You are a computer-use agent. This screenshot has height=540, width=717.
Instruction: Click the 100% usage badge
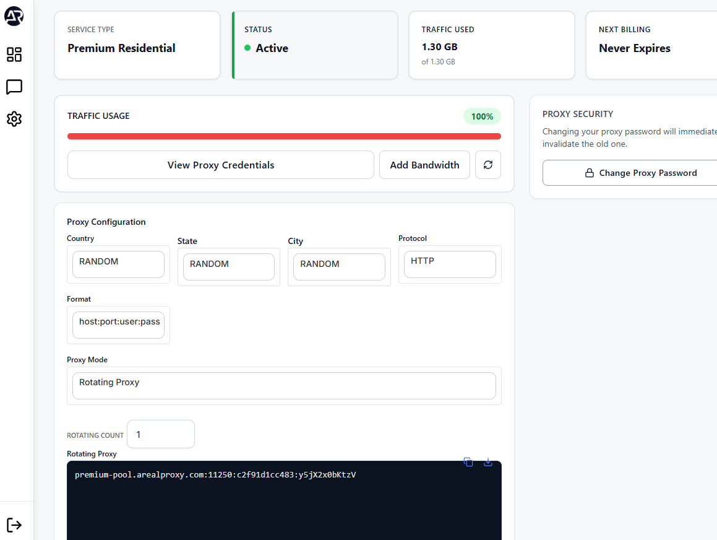click(x=482, y=116)
